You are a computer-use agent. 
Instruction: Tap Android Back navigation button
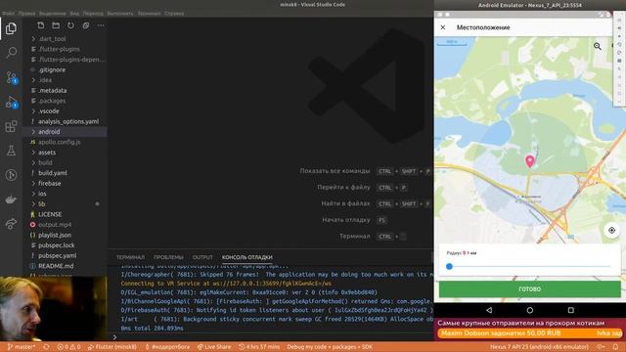click(x=489, y=310)
